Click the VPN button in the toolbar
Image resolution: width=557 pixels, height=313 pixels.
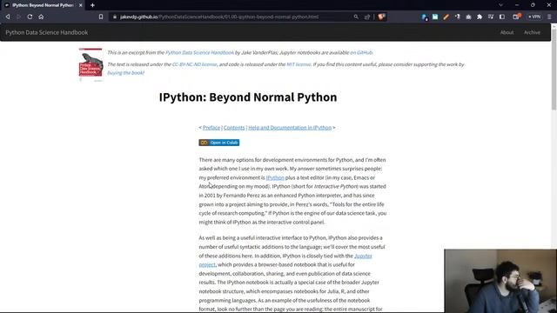coord(534,17)
